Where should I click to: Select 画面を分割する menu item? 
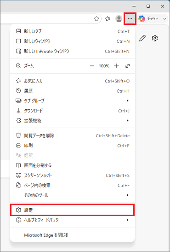pos(73,165)
